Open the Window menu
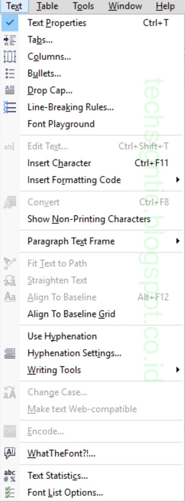This screenshot has width=185, height=502. point(125,6)
